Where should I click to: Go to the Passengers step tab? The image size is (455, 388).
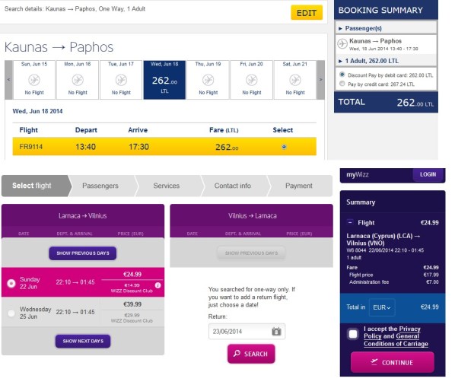tap(100, 186)
